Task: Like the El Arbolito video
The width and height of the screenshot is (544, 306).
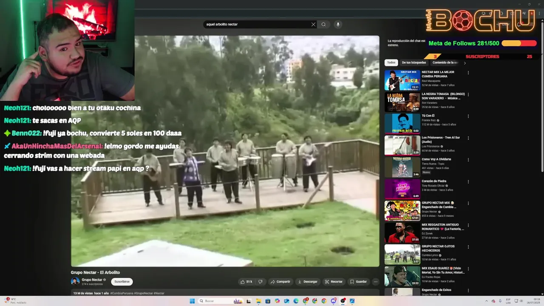Action: (x=246, y=281)
